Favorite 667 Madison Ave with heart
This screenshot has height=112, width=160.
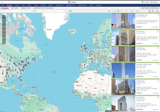[133, 15]
